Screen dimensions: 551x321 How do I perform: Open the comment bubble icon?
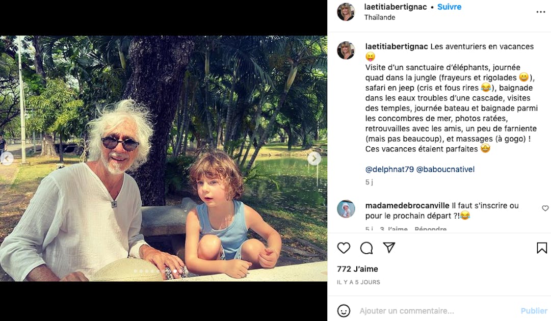pyautogui.click(x=366, y=248)
